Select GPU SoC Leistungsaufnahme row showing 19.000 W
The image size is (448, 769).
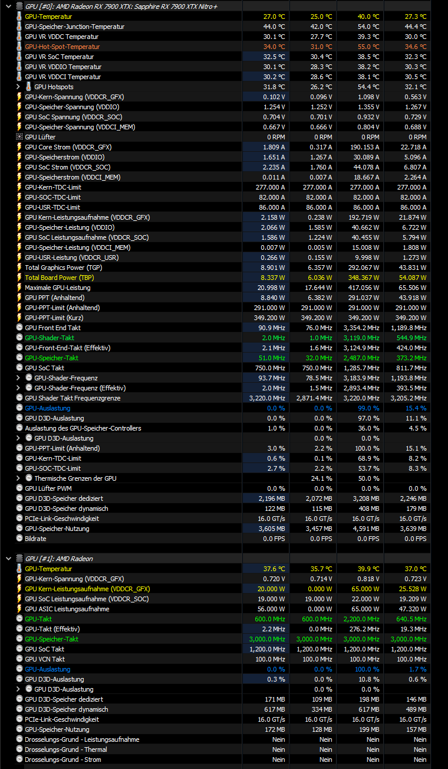[223, 599]
